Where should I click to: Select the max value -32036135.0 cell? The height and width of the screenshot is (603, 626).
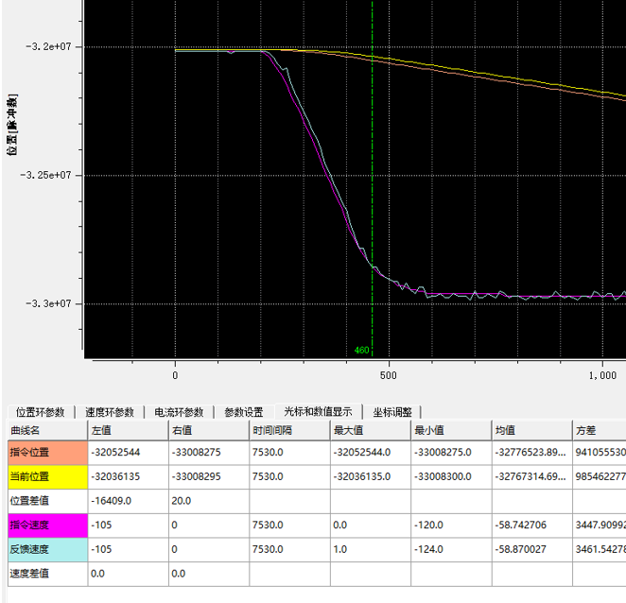[x=371, y=477]
